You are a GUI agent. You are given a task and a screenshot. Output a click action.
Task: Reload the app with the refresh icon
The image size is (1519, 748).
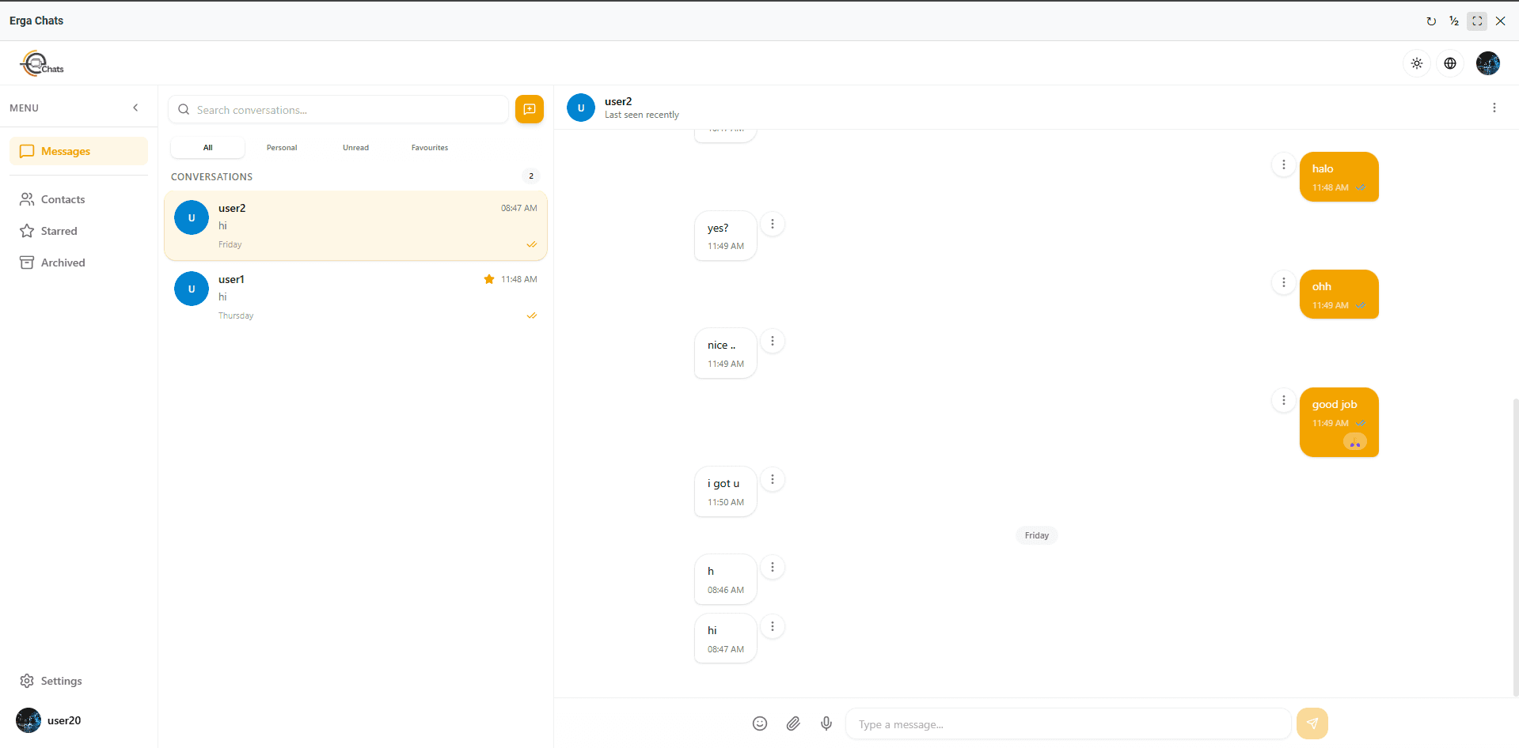1431,21
